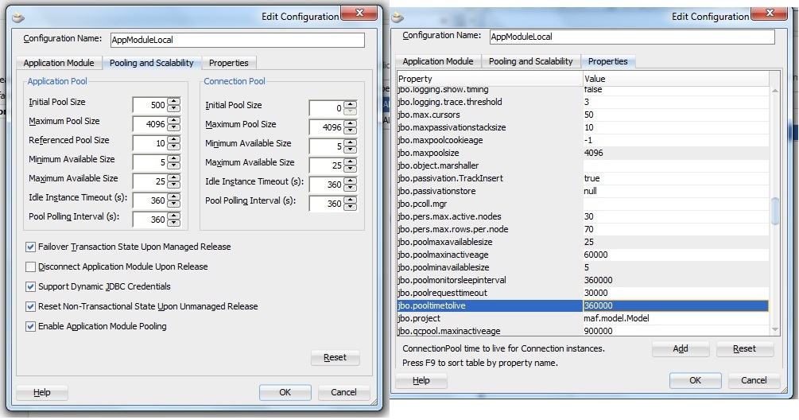This screenshot has width=799, height=420.
Task: Decrease Application Pool Maximum Pool Size
Action: [173, 127]
